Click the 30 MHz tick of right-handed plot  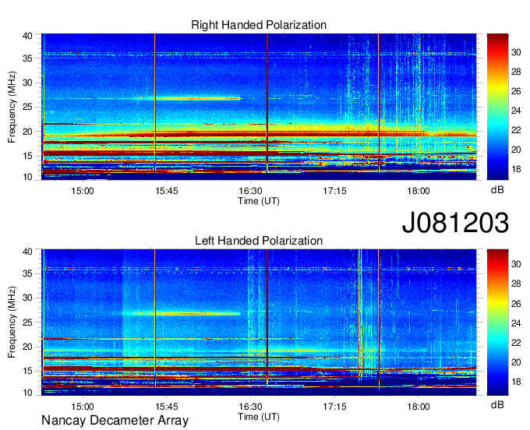pyautogui.click(x=27, y=83)
